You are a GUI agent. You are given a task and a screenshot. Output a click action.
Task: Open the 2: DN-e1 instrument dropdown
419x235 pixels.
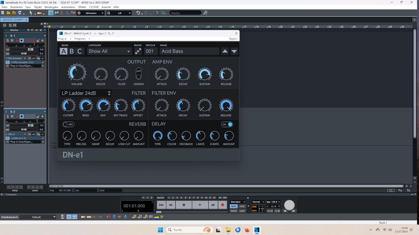click(16, 134)
